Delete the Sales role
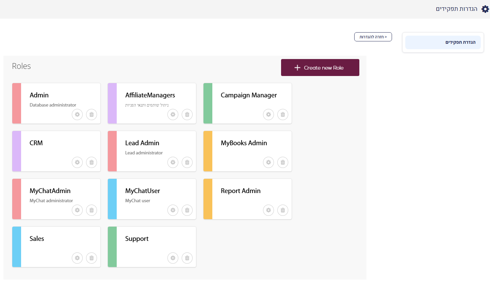 pos(92,258)
